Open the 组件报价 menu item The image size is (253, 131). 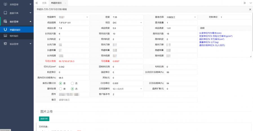[14, 36]
